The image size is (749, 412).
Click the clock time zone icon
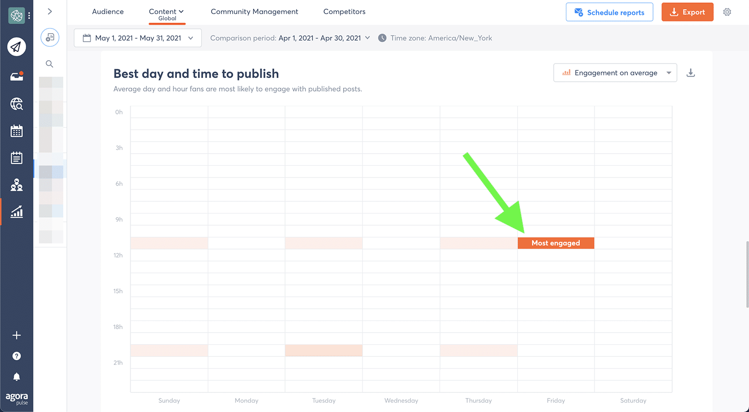coord(382,38)
